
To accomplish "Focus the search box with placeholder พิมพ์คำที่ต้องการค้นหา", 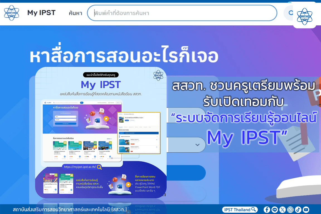I will 182,13.
